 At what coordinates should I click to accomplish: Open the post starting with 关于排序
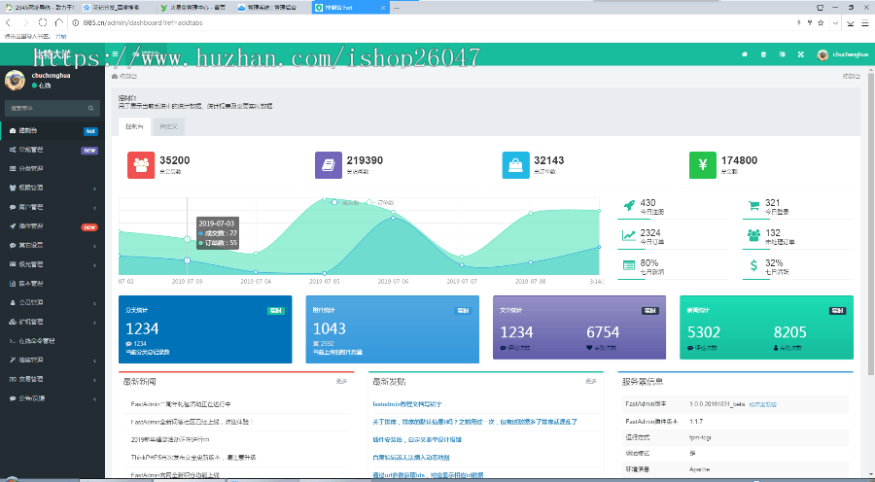[x=474, y=422]
